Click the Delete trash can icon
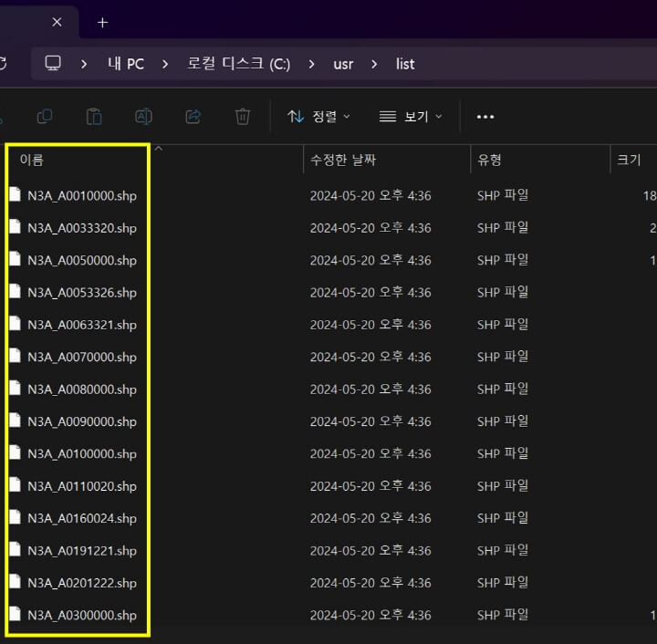Viewport: 657px width, 644px height. coord(243,117)
